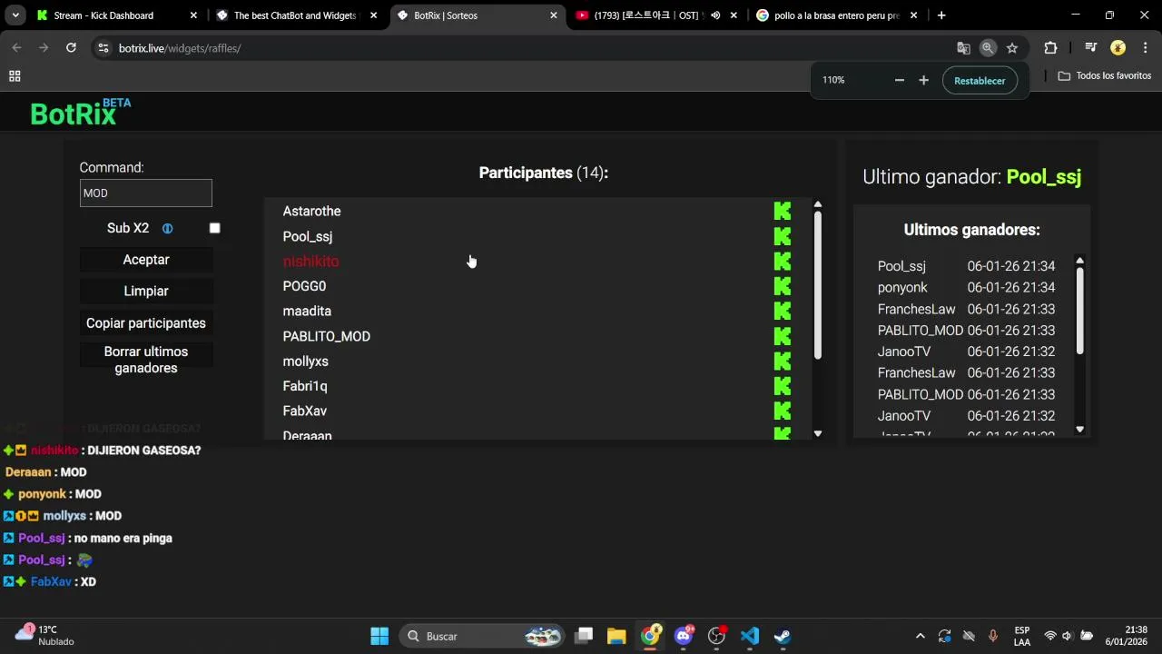This screenshot has height=654, width=1162.
Task: Increase zoom with the plus button
Action: [923, 81]
